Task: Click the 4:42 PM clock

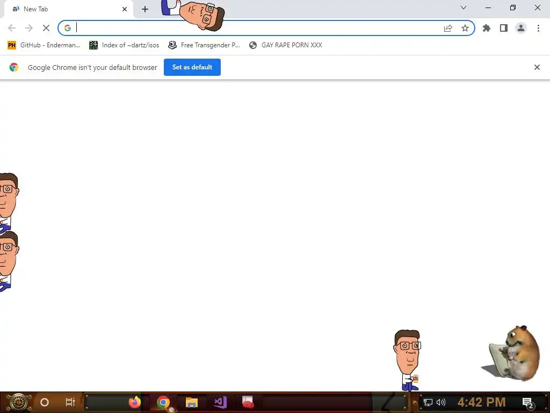Action: click(482, 402)
